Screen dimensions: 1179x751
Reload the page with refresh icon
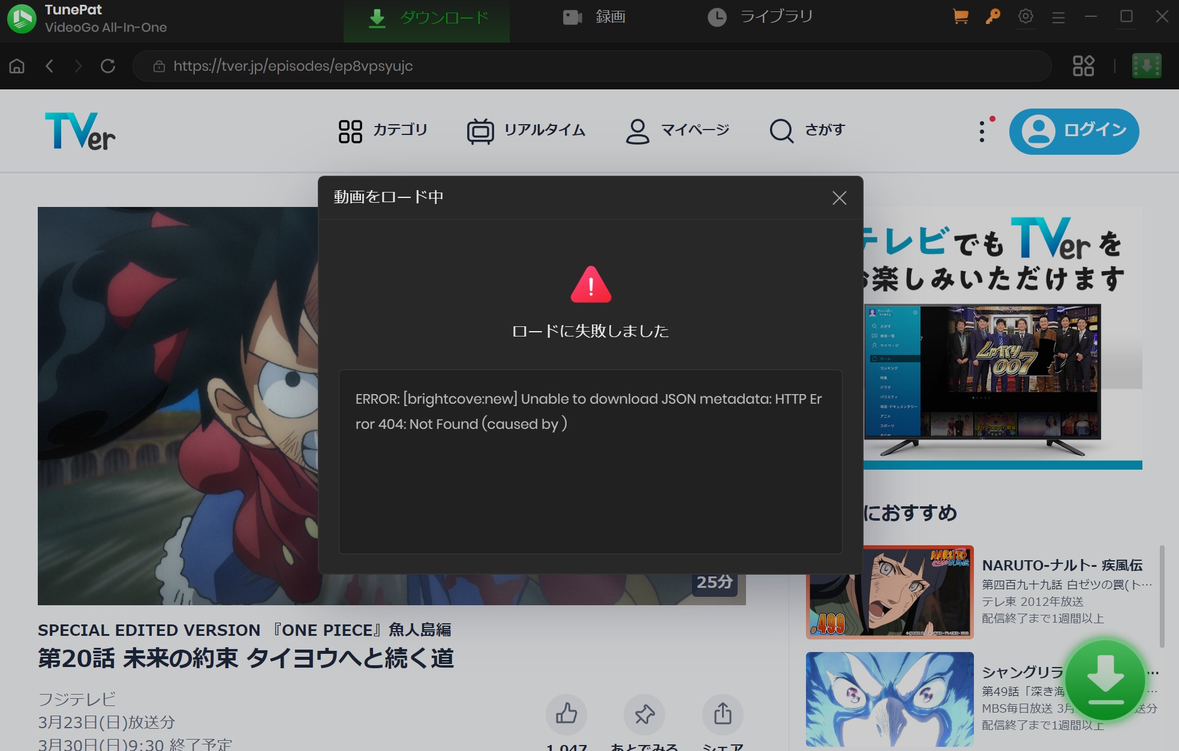(108, 66)
